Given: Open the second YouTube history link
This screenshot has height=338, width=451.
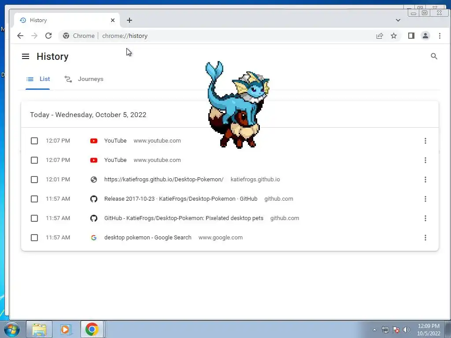Looking at the screenshot, I should pos(115,160).
